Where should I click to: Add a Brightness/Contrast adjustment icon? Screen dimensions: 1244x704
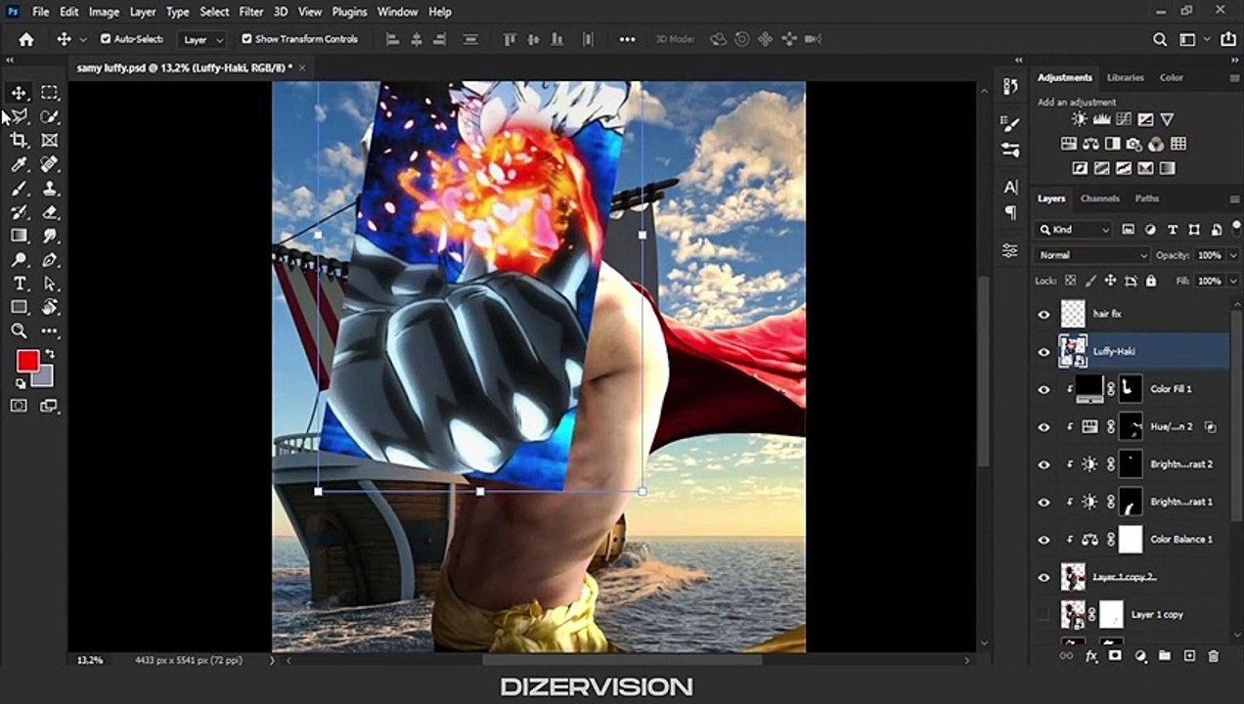pos(1079,119)
